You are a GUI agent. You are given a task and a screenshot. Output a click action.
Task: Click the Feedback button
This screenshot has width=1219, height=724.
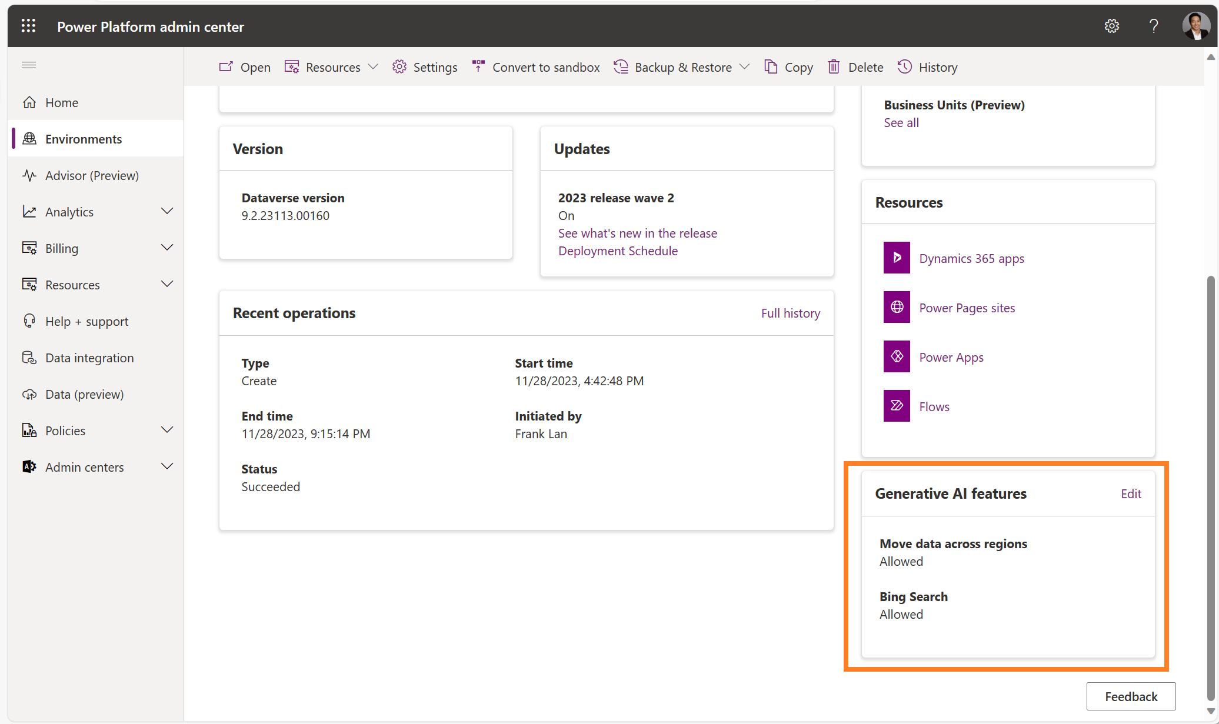click(x=1130, y=697)
